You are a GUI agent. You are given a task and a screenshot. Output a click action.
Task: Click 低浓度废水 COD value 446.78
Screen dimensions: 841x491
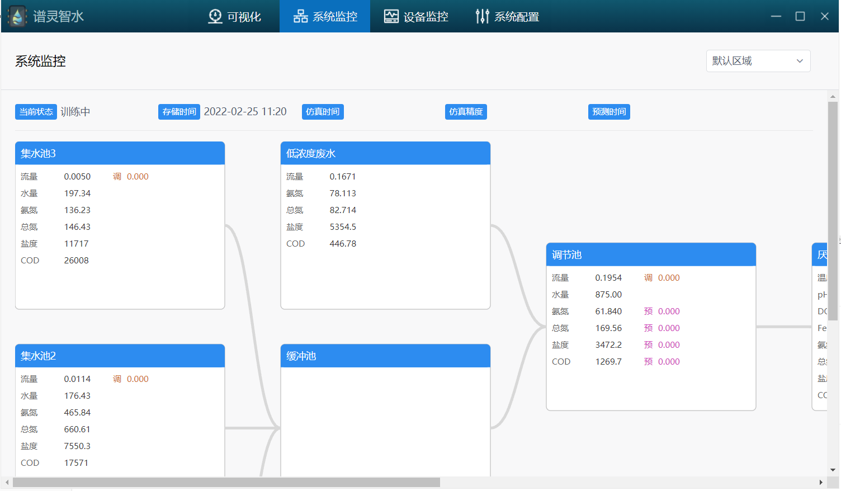point(343,244)
